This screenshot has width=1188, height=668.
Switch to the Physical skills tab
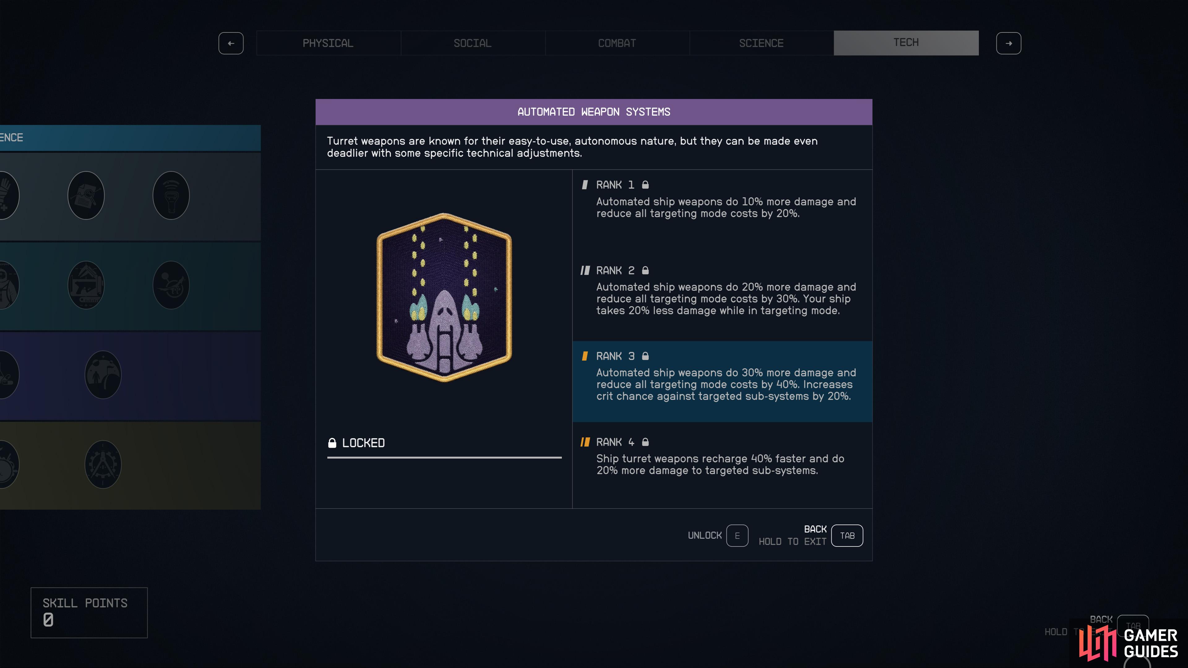[328, 43]
